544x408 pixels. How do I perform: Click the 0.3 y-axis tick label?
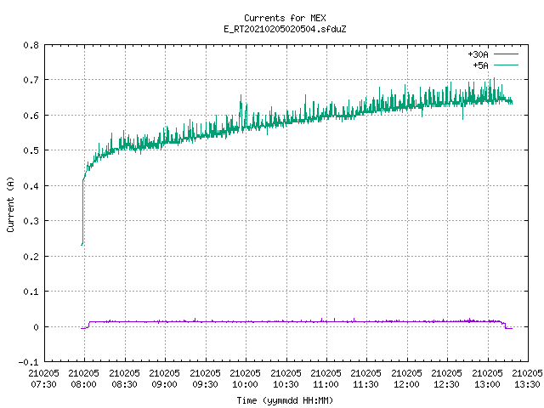pyautogui.click(x=31, y=221)
